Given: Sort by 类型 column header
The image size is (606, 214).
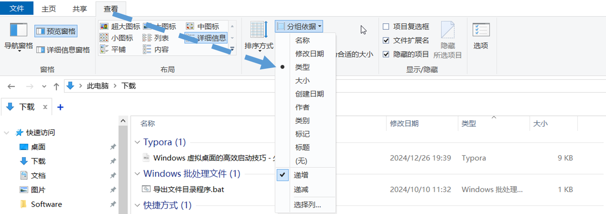Looking at the screenshot, I should tap(468, 123).
